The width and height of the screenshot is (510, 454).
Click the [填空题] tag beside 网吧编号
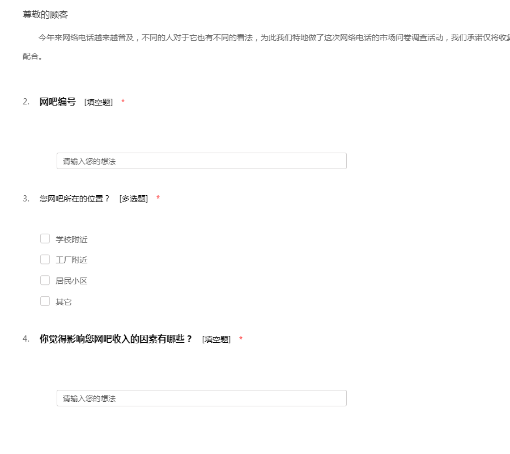pos(99,102)
